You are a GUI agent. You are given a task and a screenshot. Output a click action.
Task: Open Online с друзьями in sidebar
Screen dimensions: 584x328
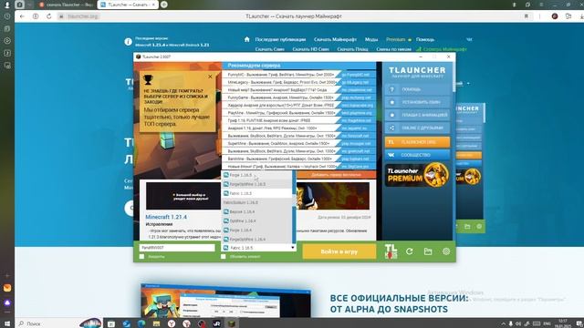[x=417, y=128]
